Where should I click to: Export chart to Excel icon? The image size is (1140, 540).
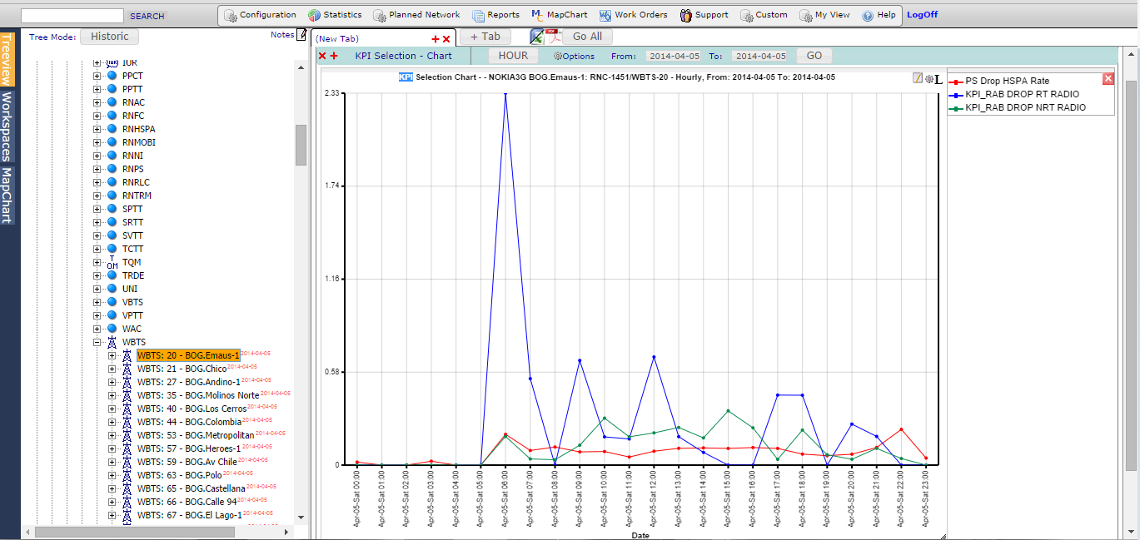pyautogui.click(x=537, y=37)
